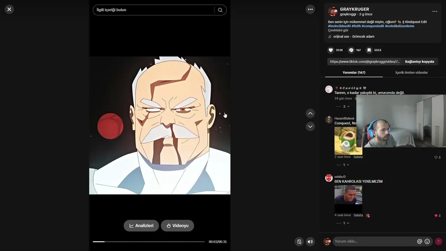446x251 pixels.
Task: Click the magnifier search icon
Action: coord(220,10)
